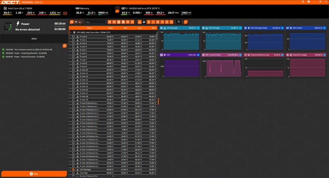This screenshot has width=329, height=178.
Task: Select the 'P-core 0 Distance to' row
Action: click(x=113, y=103)
